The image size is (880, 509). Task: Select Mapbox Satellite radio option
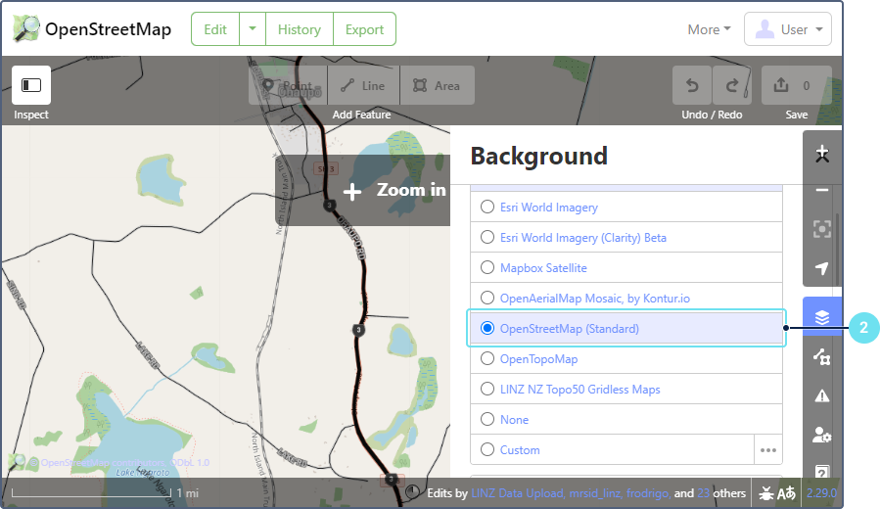click(486, 268)
